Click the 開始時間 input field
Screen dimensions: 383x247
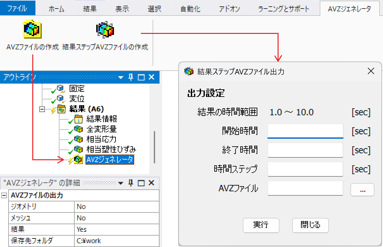pos(305,131)
